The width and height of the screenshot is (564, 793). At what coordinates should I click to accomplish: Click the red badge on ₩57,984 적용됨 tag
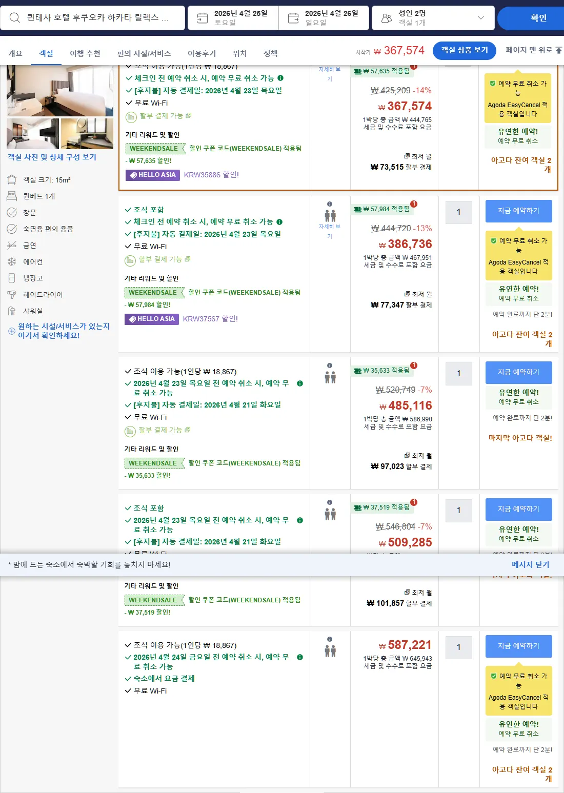(414, 204)
